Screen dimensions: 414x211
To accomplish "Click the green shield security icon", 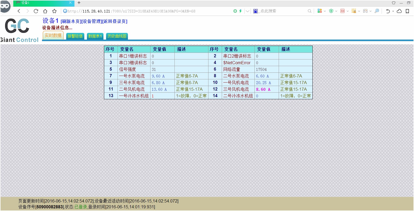I will click(x=331, y=11).
